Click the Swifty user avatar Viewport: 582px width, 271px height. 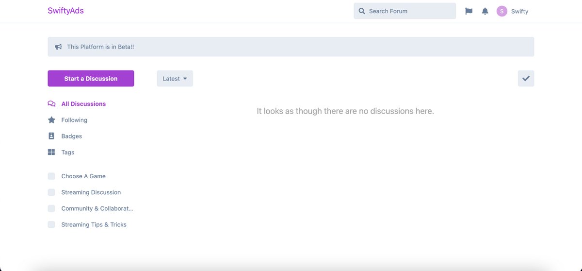click(x=501, y=11)
